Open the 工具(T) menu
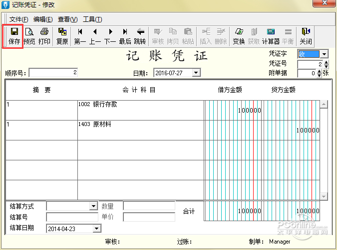 [92, 19]
